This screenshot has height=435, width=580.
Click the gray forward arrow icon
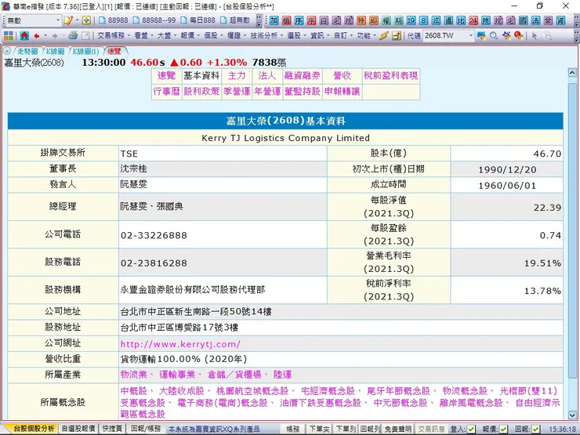[x=55, y=36]
